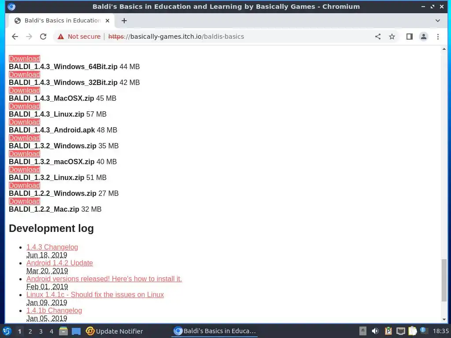
Task: Open Linux 1.4.1c fix issues link
Action: (95, 294)
